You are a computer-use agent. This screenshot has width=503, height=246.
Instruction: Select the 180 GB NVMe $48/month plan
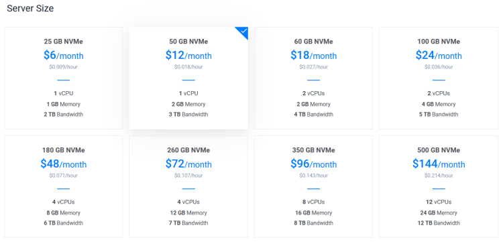tap(63, 186)
